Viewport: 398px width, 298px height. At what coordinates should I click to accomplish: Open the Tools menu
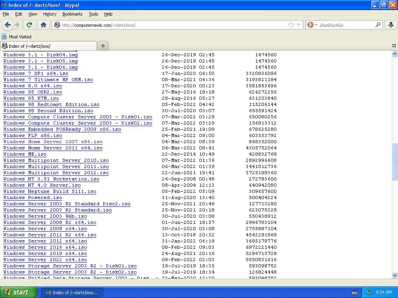click(93, 14)
